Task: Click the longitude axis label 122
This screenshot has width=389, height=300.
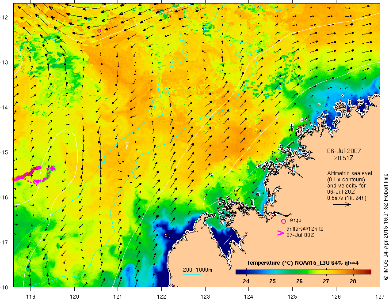Action: [161, 296]
